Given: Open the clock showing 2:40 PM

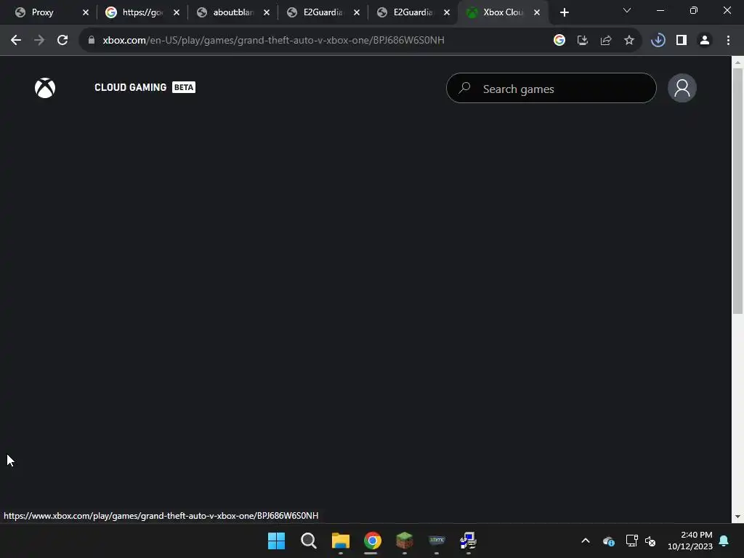Looking at the screenshot, I should coord(690,541).
